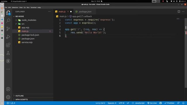Switch to the package.json editor tab

(x=85, y=12)
